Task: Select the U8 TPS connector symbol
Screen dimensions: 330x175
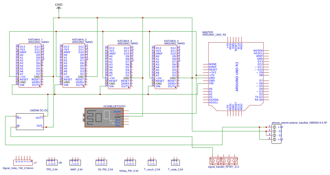Action: [52, 162]
